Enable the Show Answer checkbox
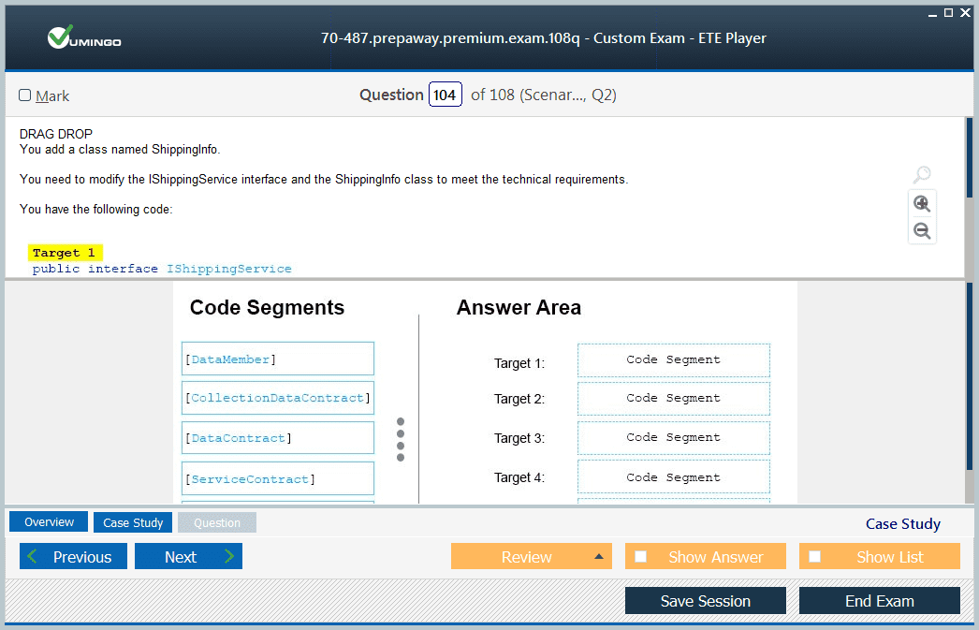 click(640, 556)
